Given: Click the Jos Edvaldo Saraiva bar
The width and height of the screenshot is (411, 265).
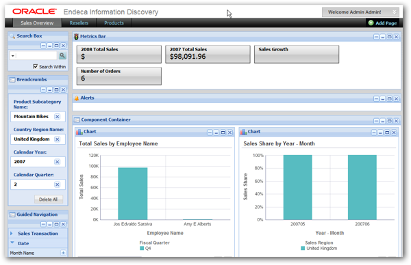Looking at the screenshot, I should [x=133, y=194].
